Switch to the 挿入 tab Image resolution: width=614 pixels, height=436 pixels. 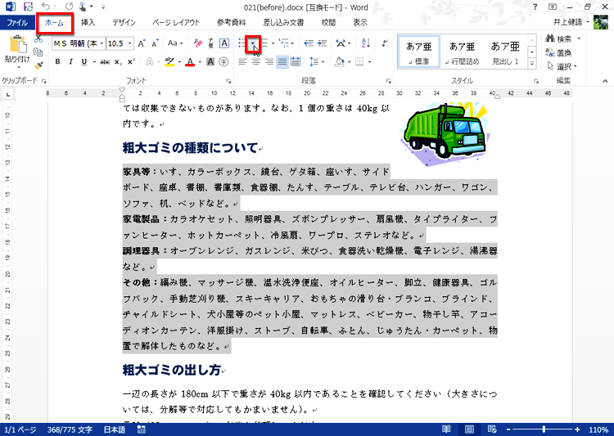(88, 22)
